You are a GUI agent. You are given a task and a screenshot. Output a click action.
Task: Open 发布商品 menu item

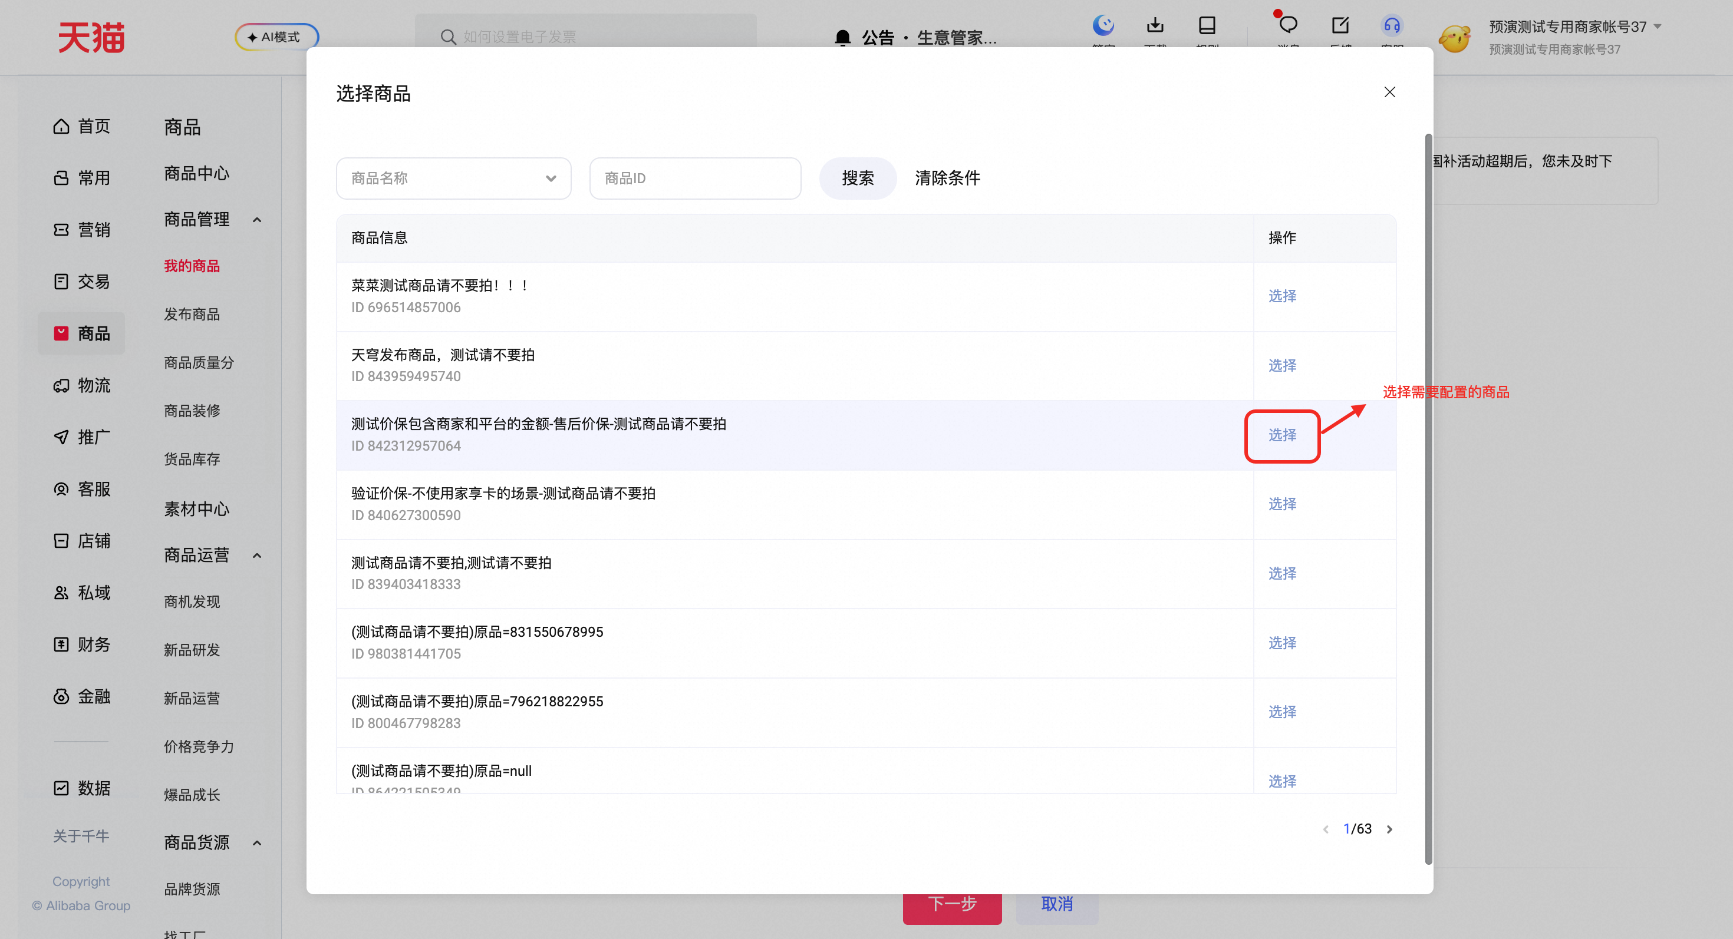(x=192, y=315)
